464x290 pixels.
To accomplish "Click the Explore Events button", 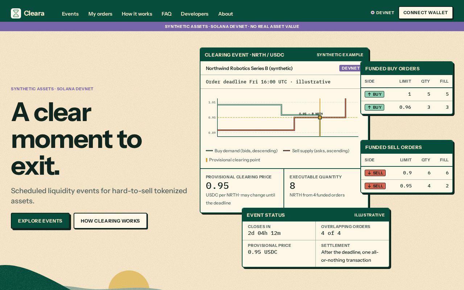I will (40, 221).
